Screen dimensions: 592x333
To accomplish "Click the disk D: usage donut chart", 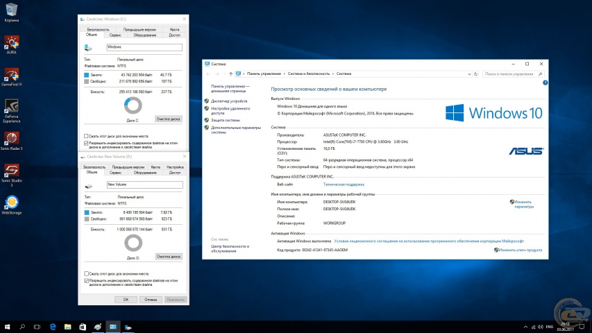I will click(133, 243).
